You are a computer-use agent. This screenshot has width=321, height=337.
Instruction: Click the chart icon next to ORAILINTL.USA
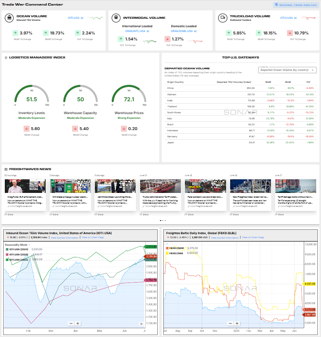tap(148, 31)
